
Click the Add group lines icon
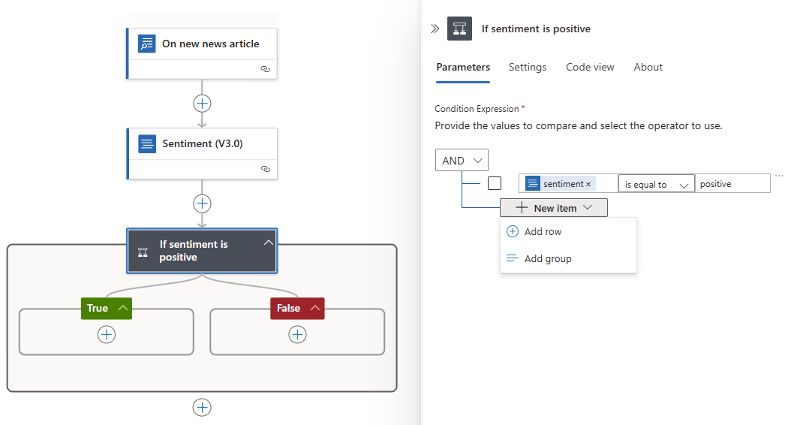[x=512, y=258]
